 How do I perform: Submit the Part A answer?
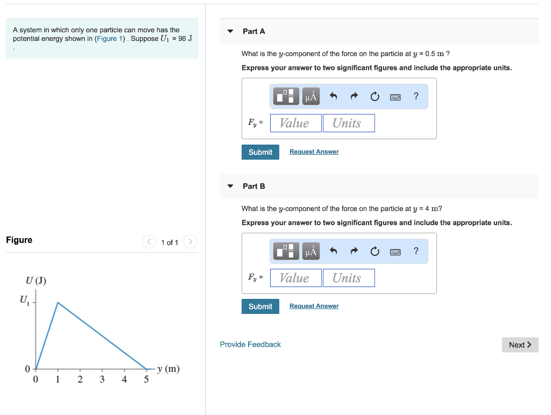tap(260, 152)
